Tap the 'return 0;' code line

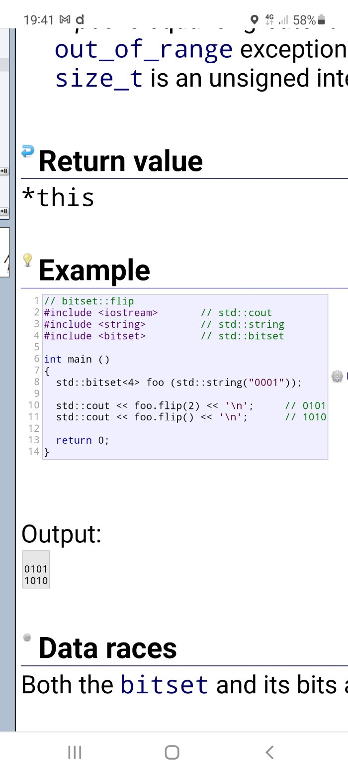click(83, 440)
